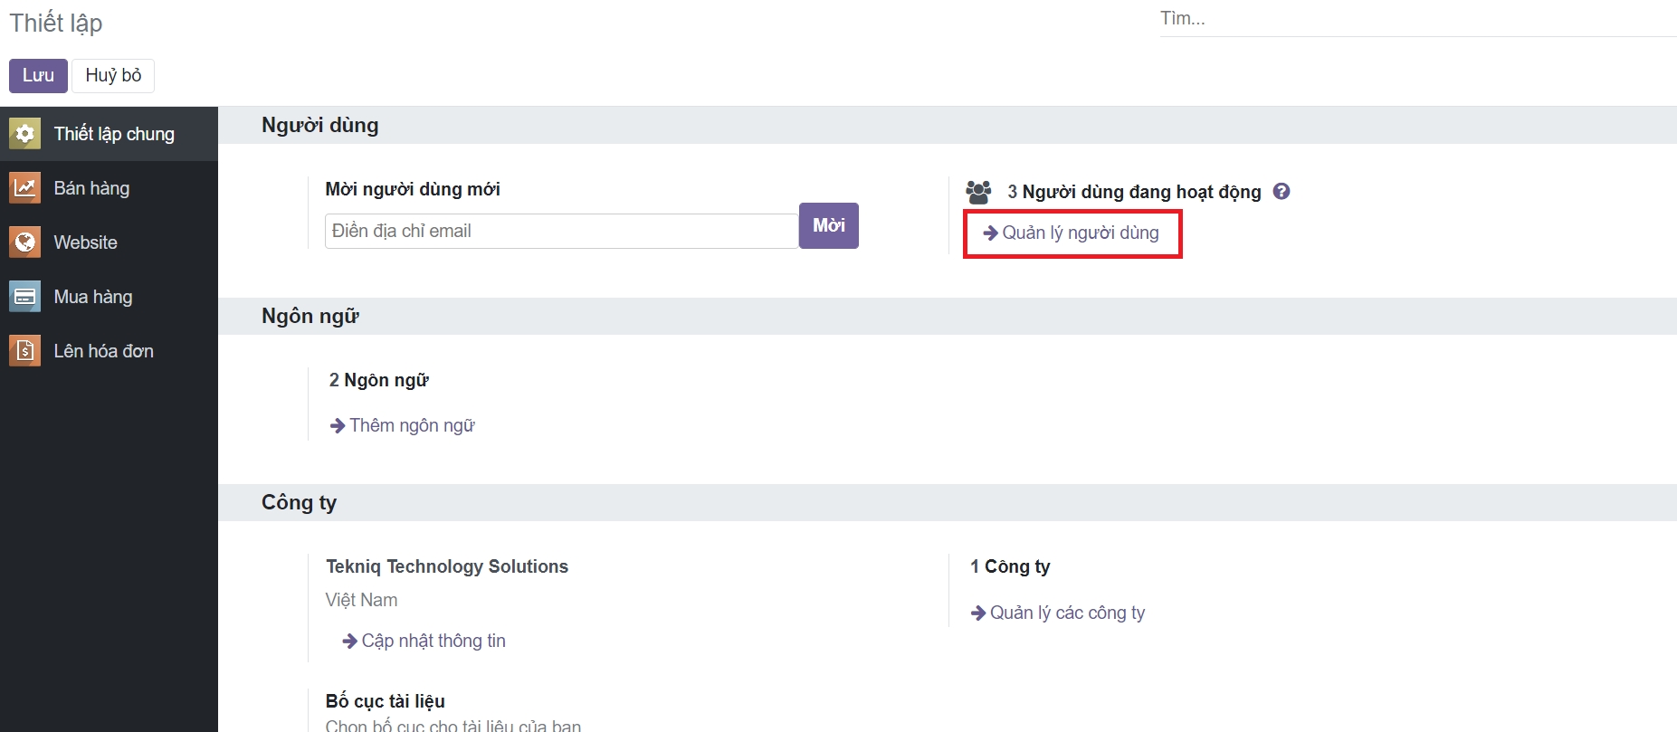Click the Lên hóa đơn invoice icon
Screen dimensions: 1677x732
tap(24, 351)
